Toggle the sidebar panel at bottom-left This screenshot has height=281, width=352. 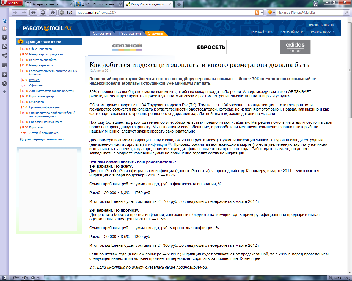(4, 278)
